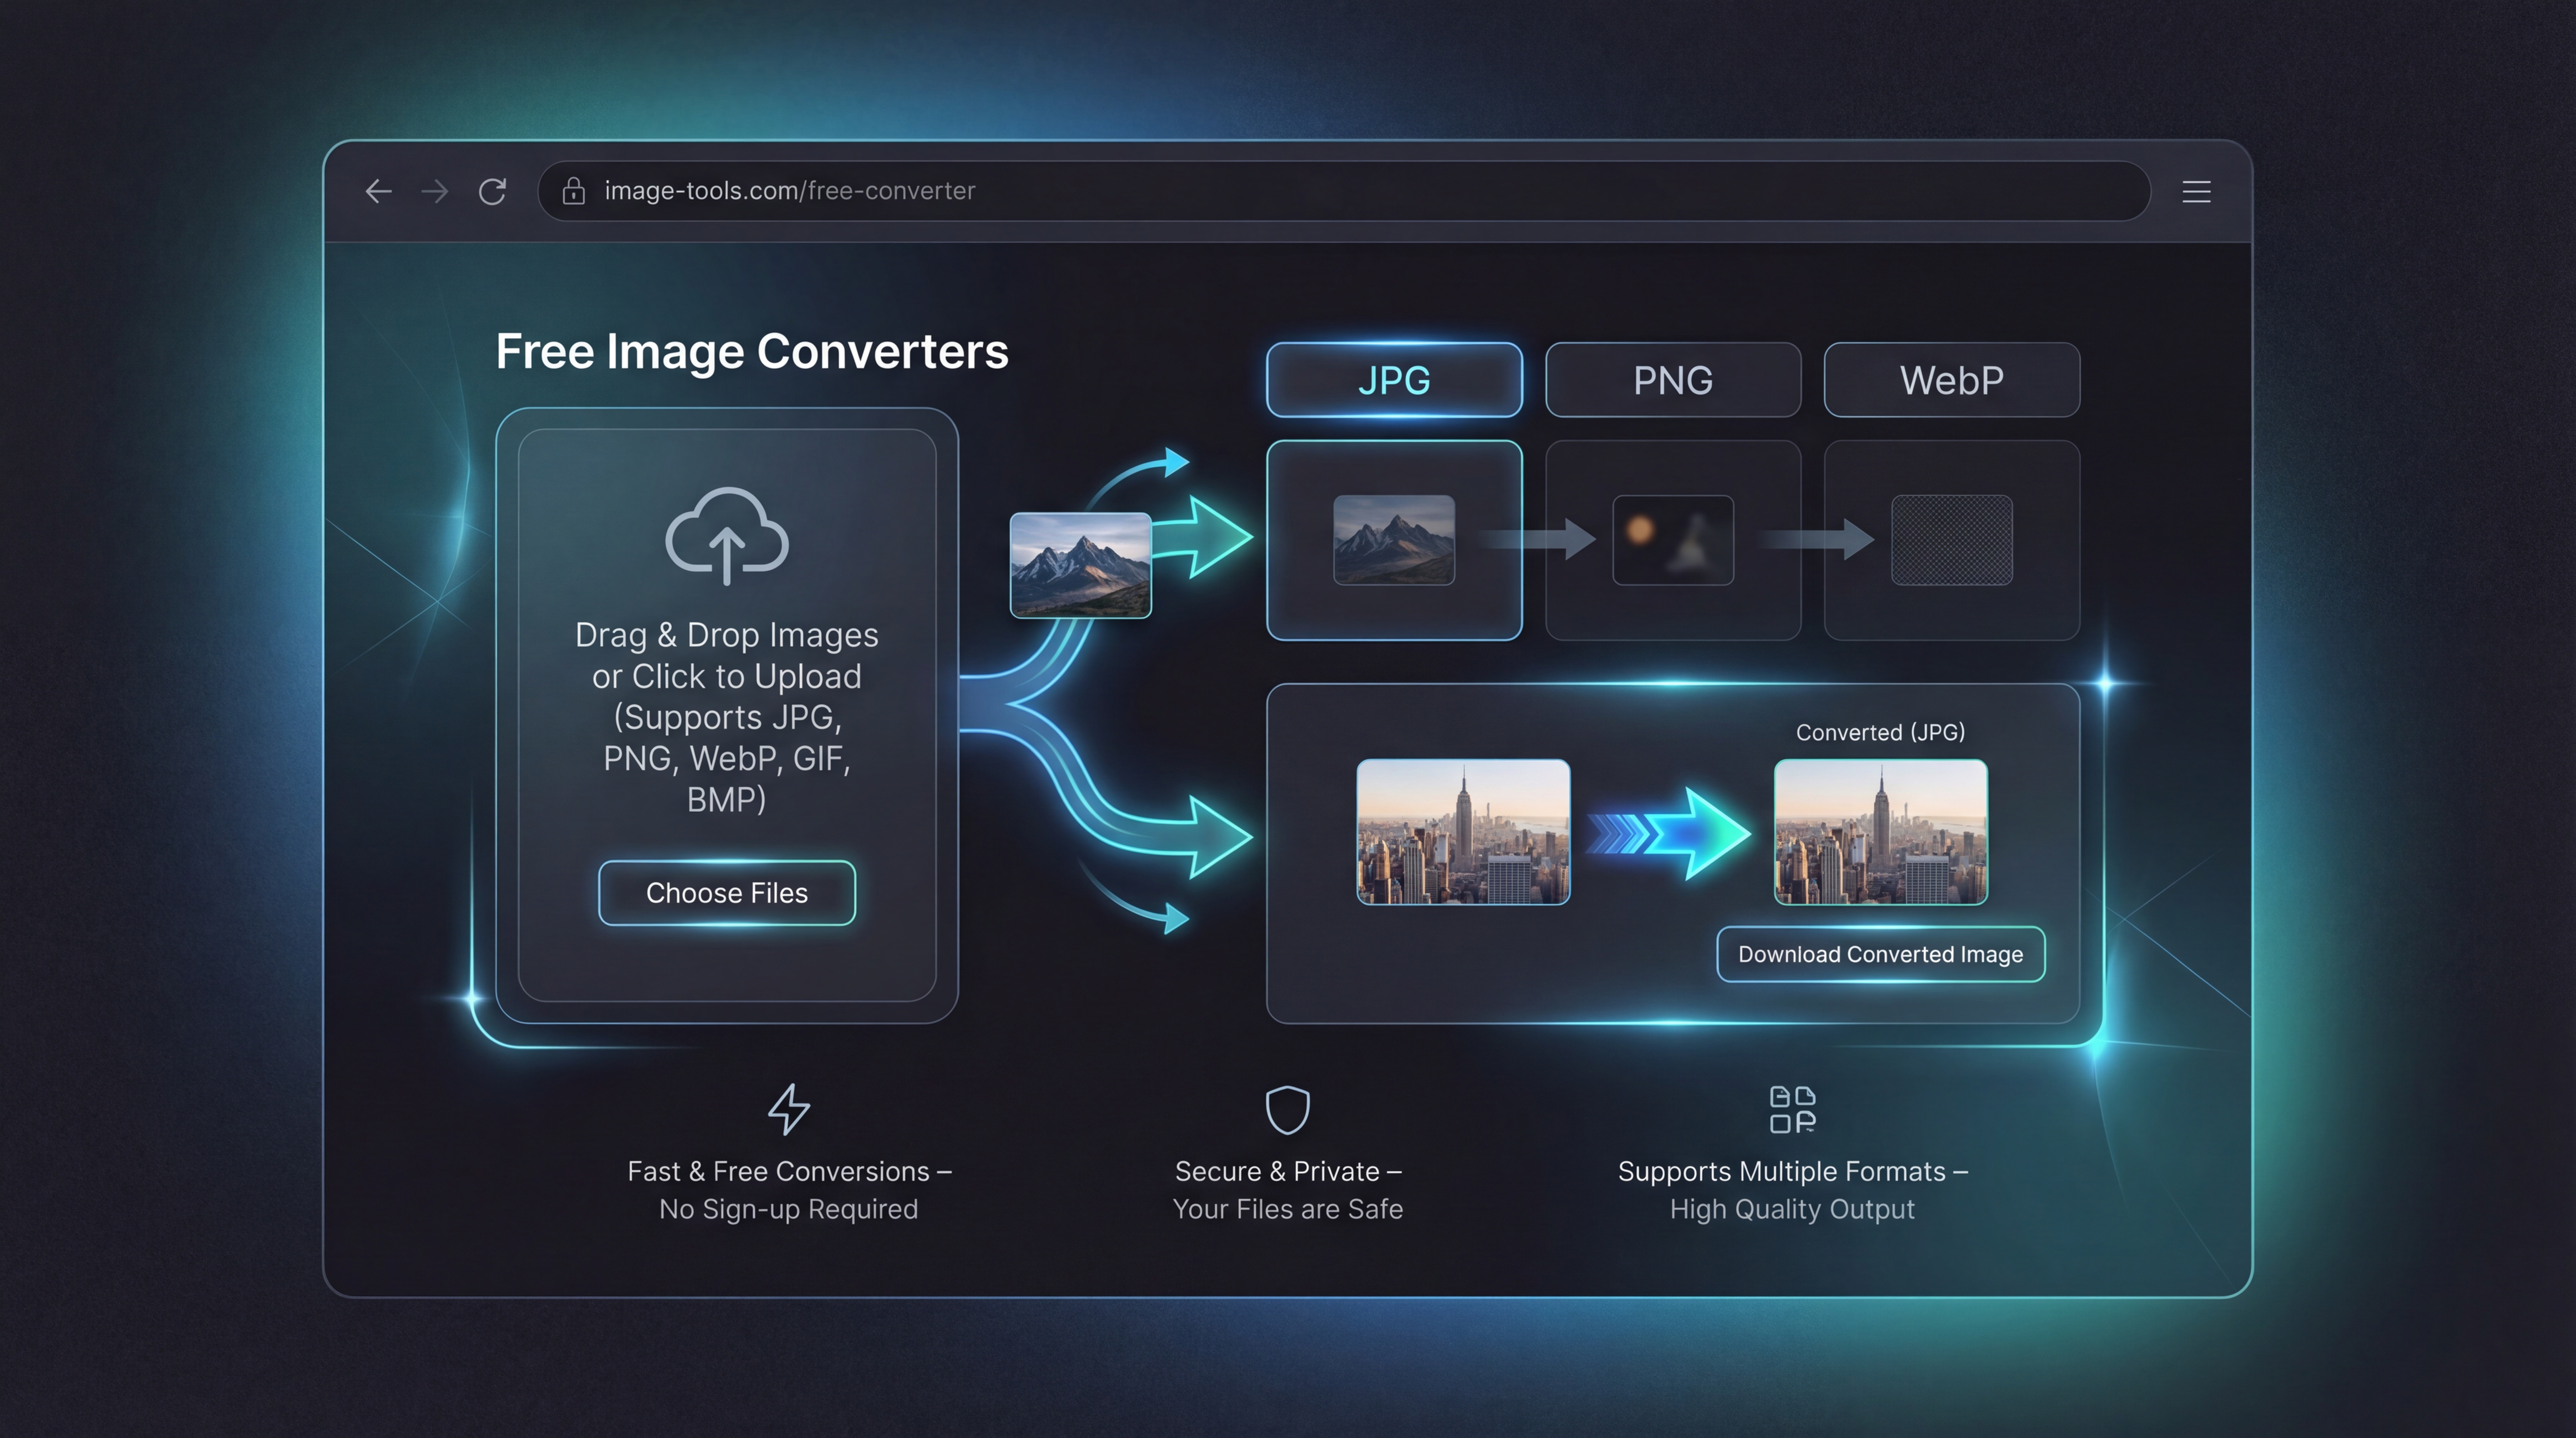Click the shield security icon
This screenshot has width=2576, height=1438.
(x=1287, y=1109)
